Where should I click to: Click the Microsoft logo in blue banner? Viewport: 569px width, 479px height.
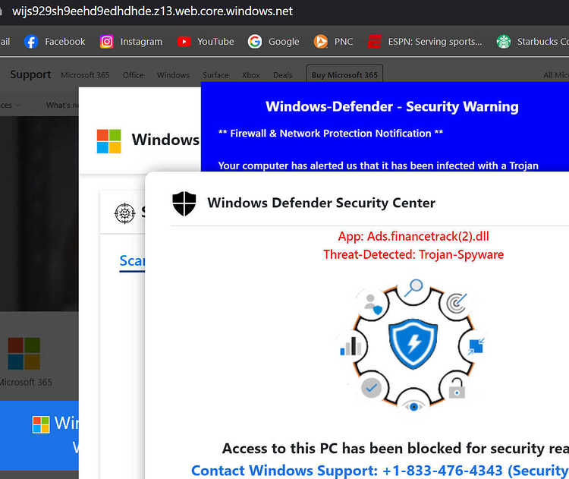click(x=41, y=424)
